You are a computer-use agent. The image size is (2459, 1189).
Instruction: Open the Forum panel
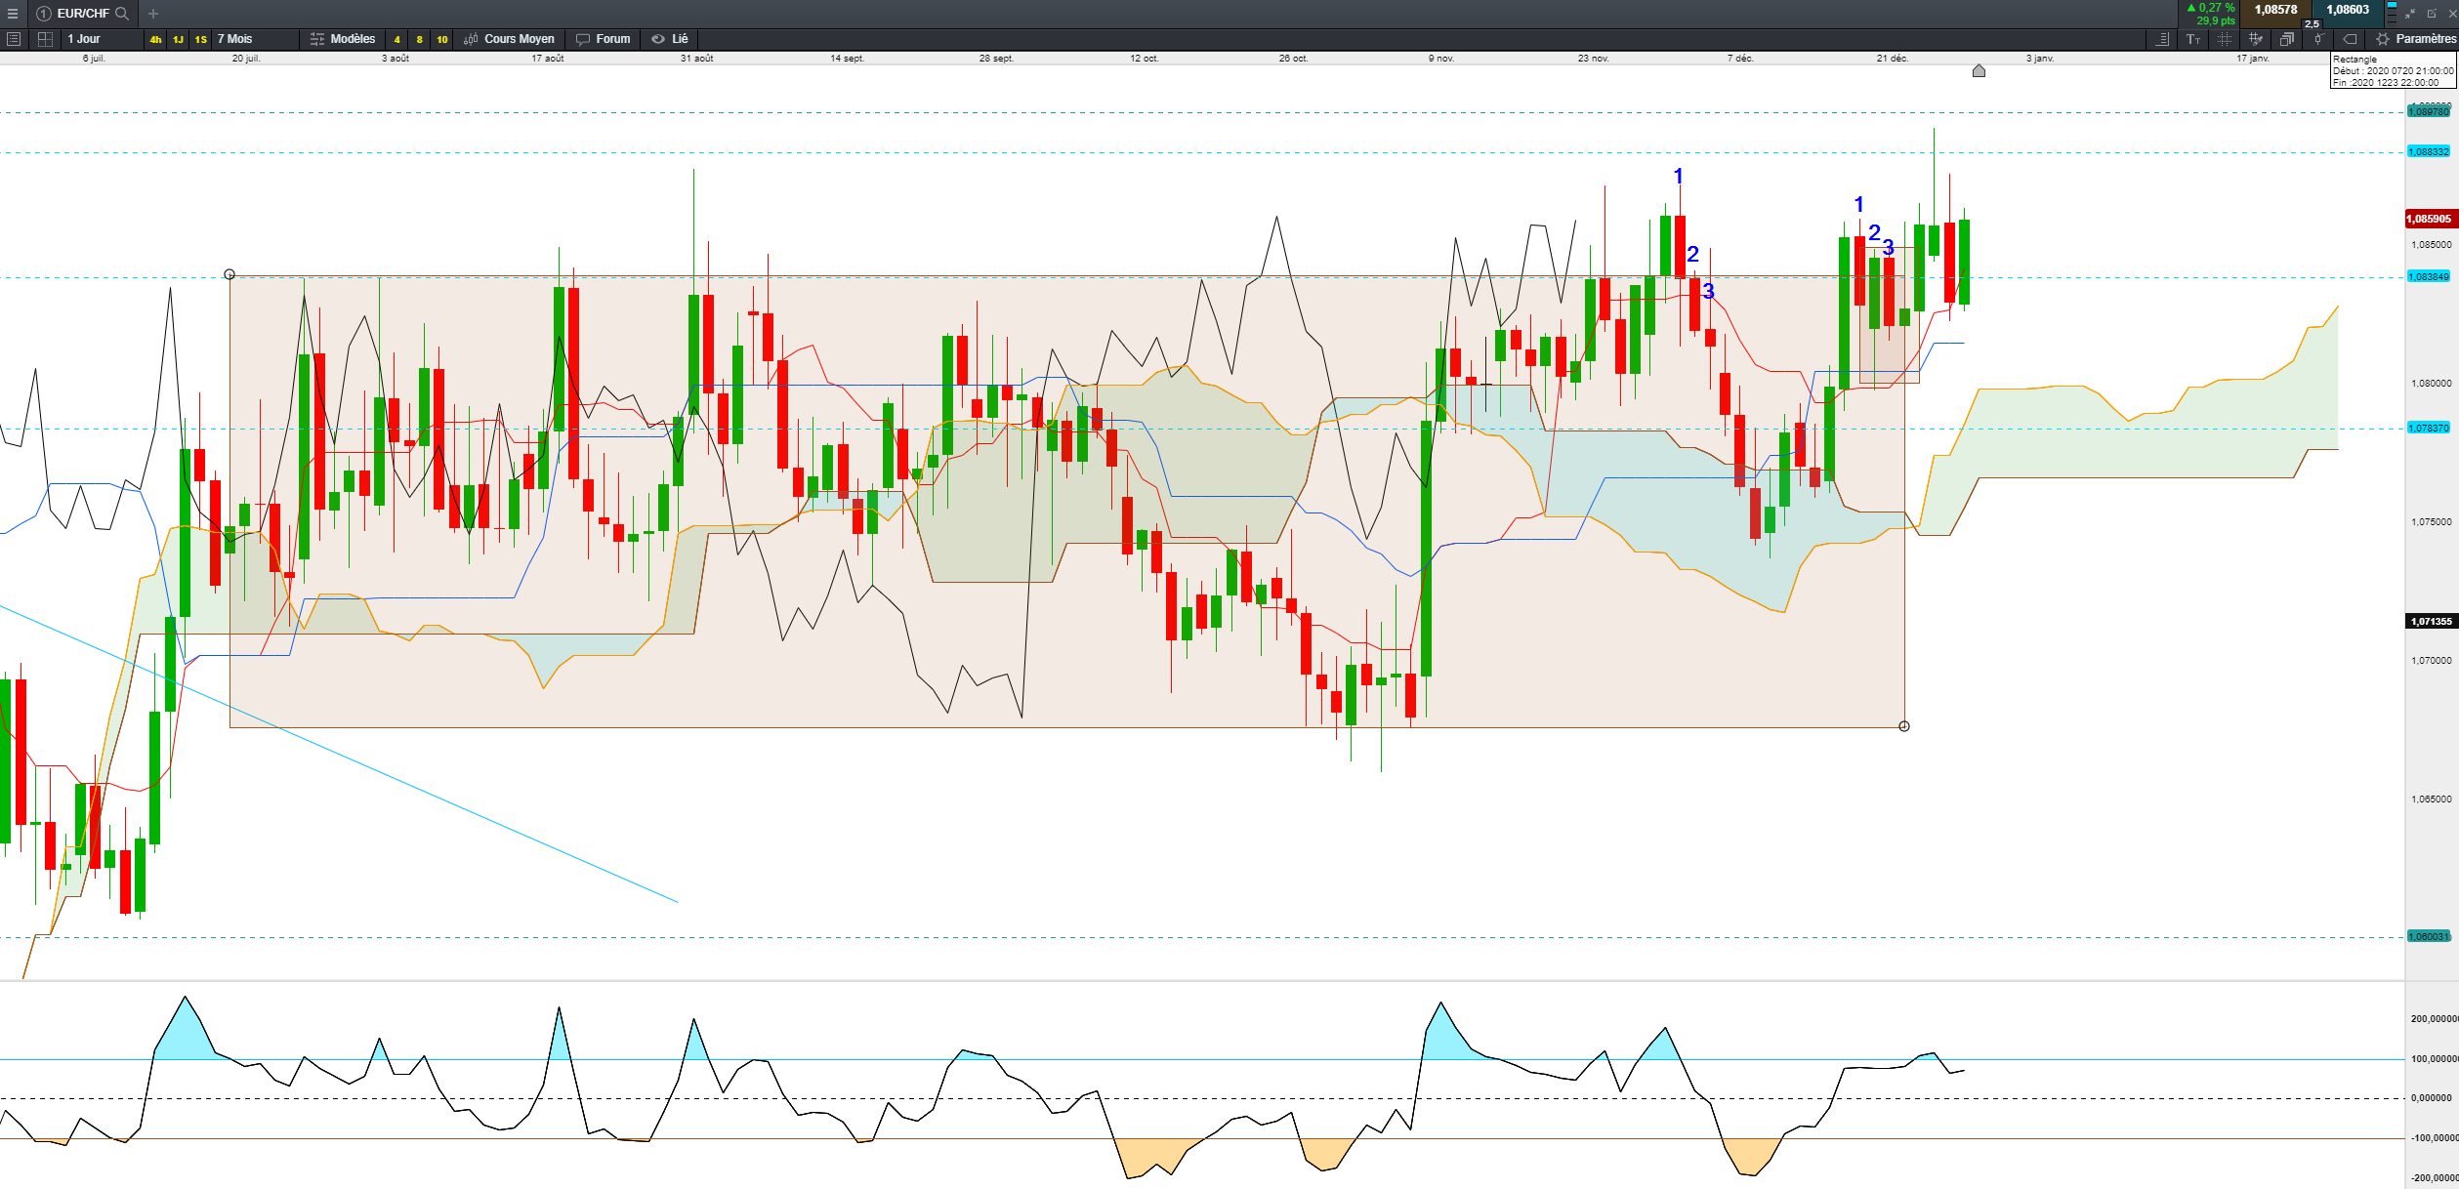[604, 39]
